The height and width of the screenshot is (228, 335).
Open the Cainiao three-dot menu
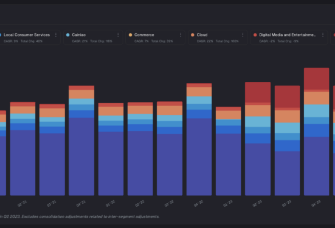118,35
